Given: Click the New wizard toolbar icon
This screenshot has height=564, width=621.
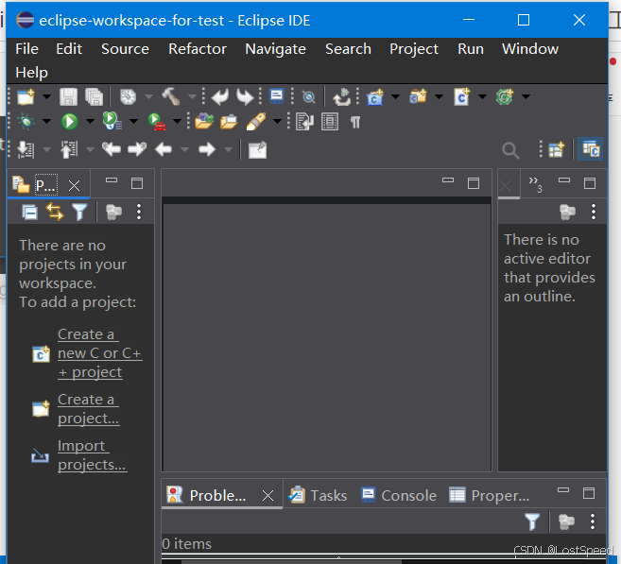Looking at the screenshot, I should tap(26, 97).
